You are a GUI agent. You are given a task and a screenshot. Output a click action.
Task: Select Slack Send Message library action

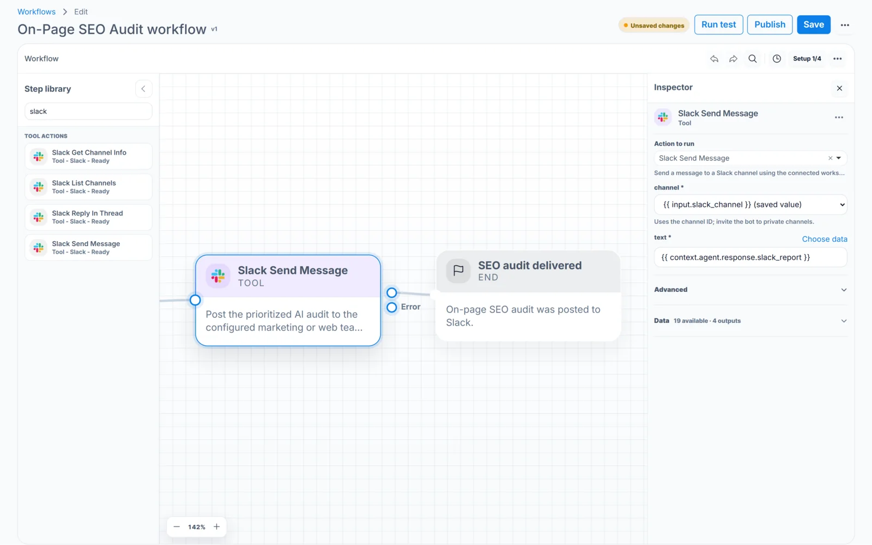pos(88,248)
